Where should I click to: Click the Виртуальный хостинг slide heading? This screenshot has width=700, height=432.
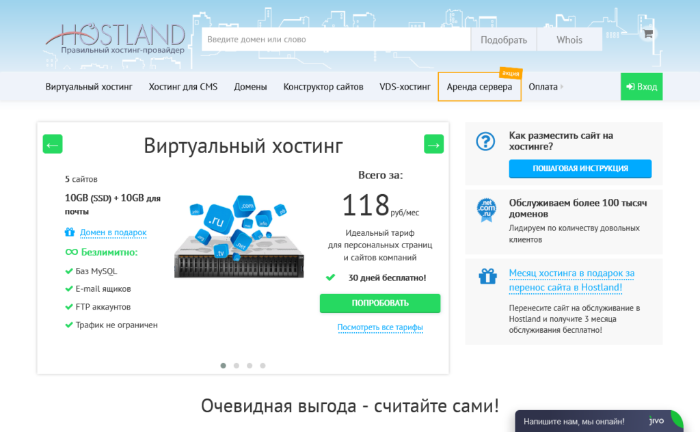[x=243, y=146]
